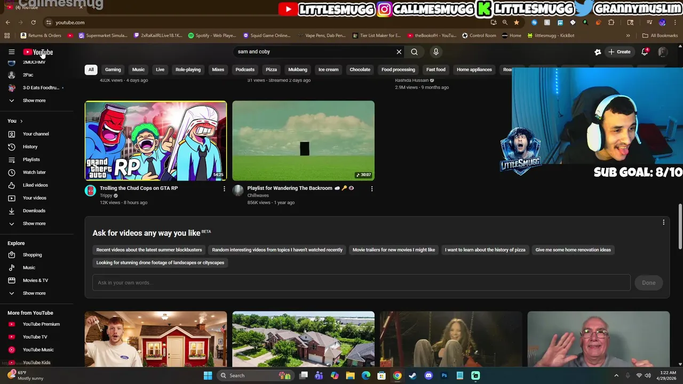Expand Show more under Explore
683x384 pixels.
click(x=34, y=293)
